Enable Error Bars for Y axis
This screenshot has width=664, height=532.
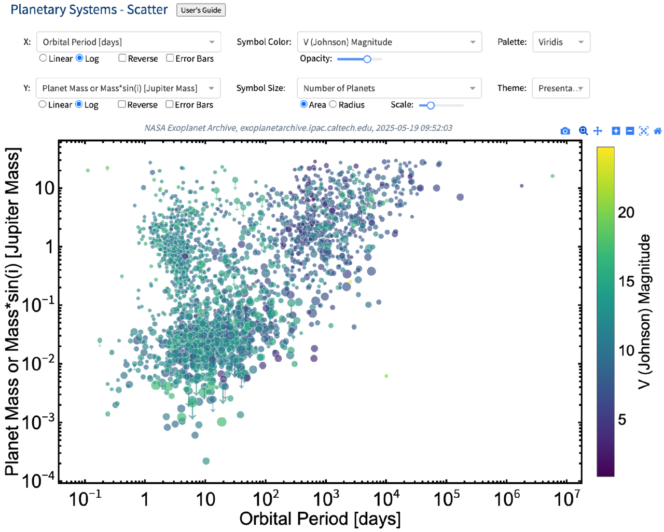(x=170, y=104)
